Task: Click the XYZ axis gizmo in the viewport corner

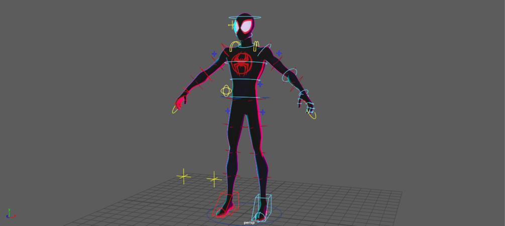Action: tap(11, 213)
